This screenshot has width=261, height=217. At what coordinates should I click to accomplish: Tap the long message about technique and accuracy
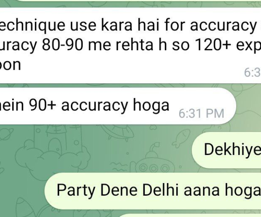click(x=130, y=45)
